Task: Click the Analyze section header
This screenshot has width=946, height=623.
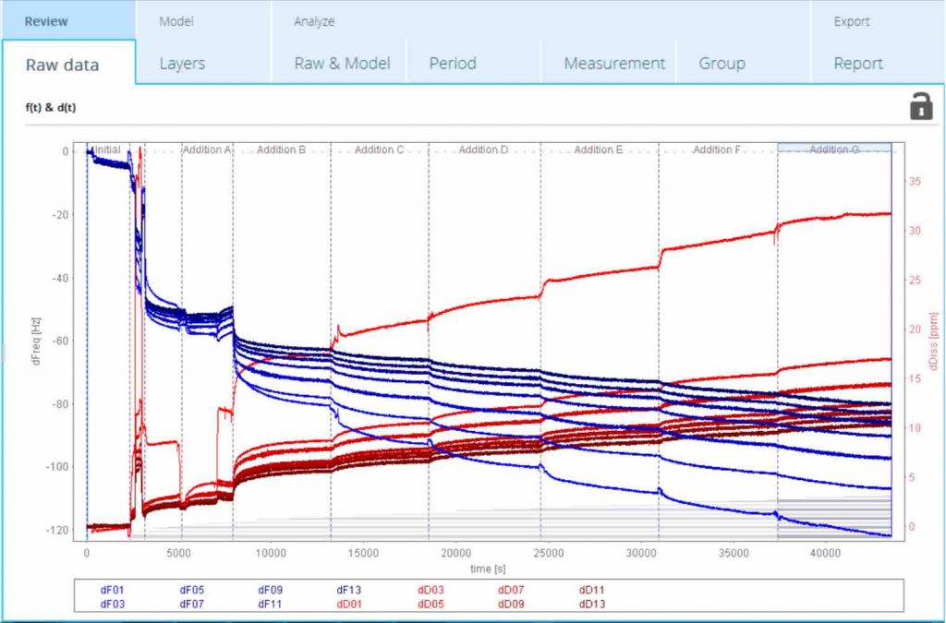Action: (314, 21)
